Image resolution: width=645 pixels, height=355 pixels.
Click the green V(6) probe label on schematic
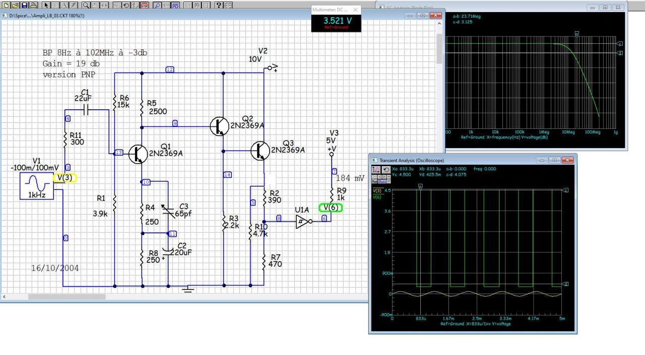331,207
